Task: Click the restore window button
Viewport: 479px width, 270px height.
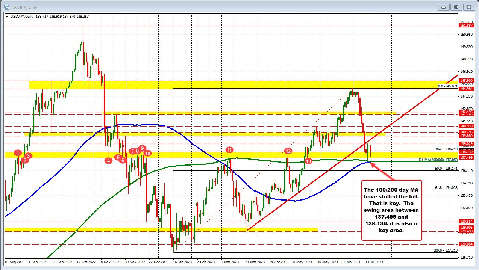Action: coord(456,7)
